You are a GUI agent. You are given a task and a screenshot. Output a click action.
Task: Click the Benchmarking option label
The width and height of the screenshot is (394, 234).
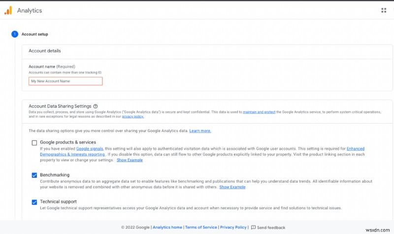click(55, 175)
